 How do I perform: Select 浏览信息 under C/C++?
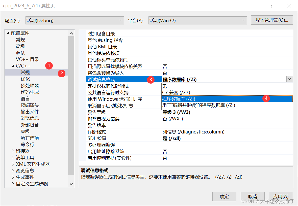(30, 118)
